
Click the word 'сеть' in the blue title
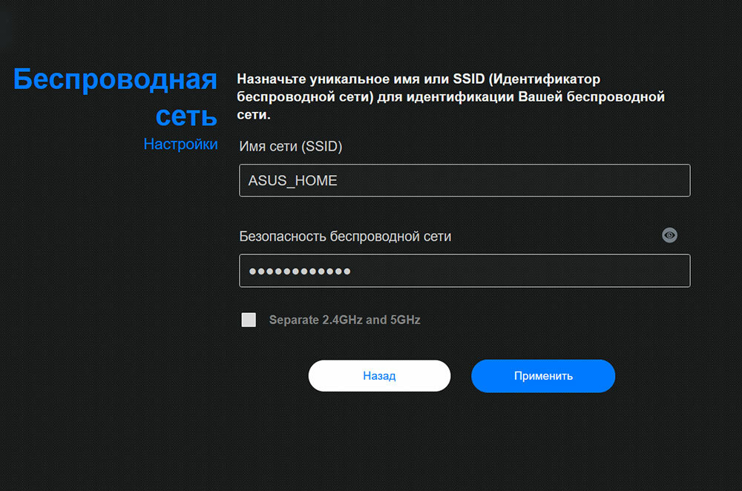coord(186,116)
